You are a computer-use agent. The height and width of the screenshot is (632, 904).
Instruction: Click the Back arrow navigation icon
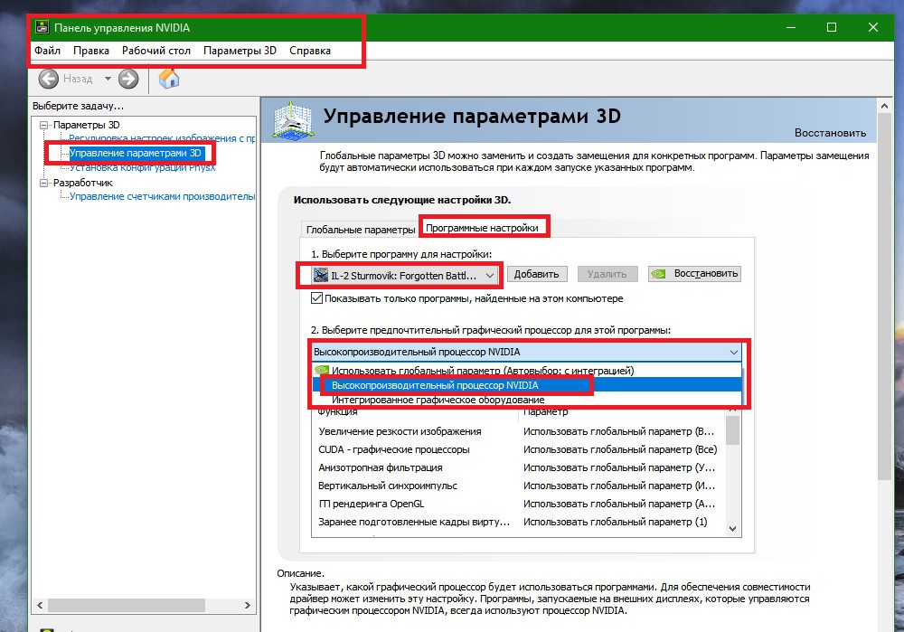pyautogui.click(x=49, y=79)
